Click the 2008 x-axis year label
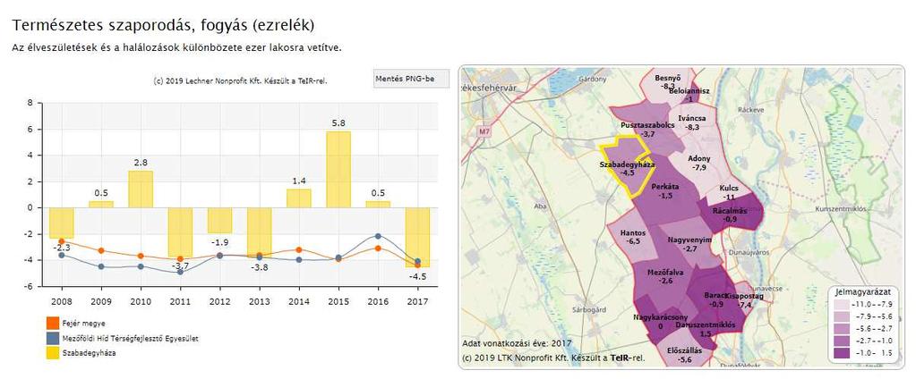This screenshot has width=916, height=379. tap(62, 301)
